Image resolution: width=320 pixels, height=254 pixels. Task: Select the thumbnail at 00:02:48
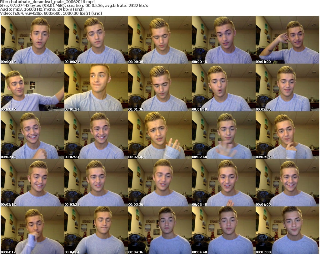click(223, 135)
